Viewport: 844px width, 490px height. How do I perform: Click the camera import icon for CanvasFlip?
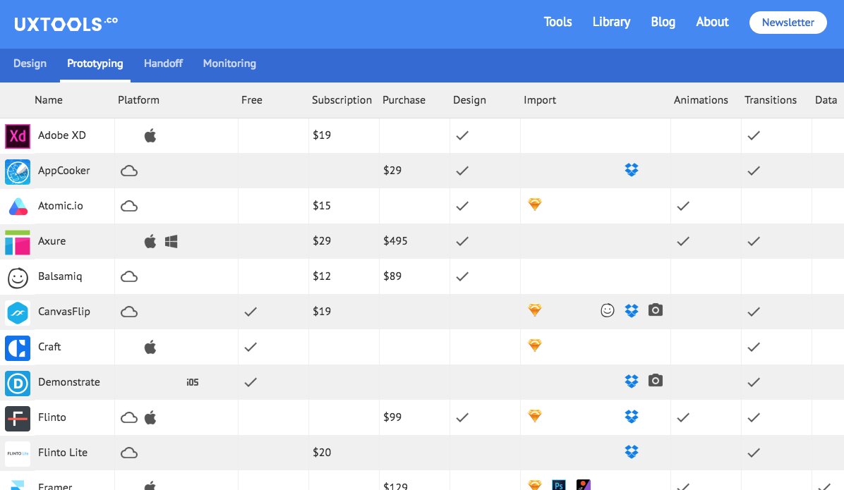655,310
